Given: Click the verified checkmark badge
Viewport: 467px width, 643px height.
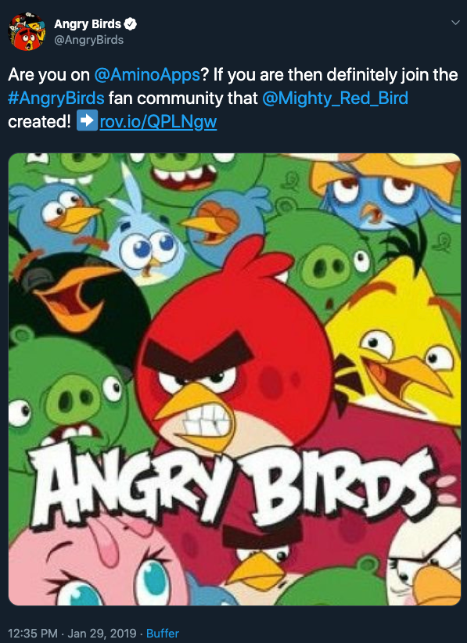Looking at the screenshot, I should [x=131, y=24].
